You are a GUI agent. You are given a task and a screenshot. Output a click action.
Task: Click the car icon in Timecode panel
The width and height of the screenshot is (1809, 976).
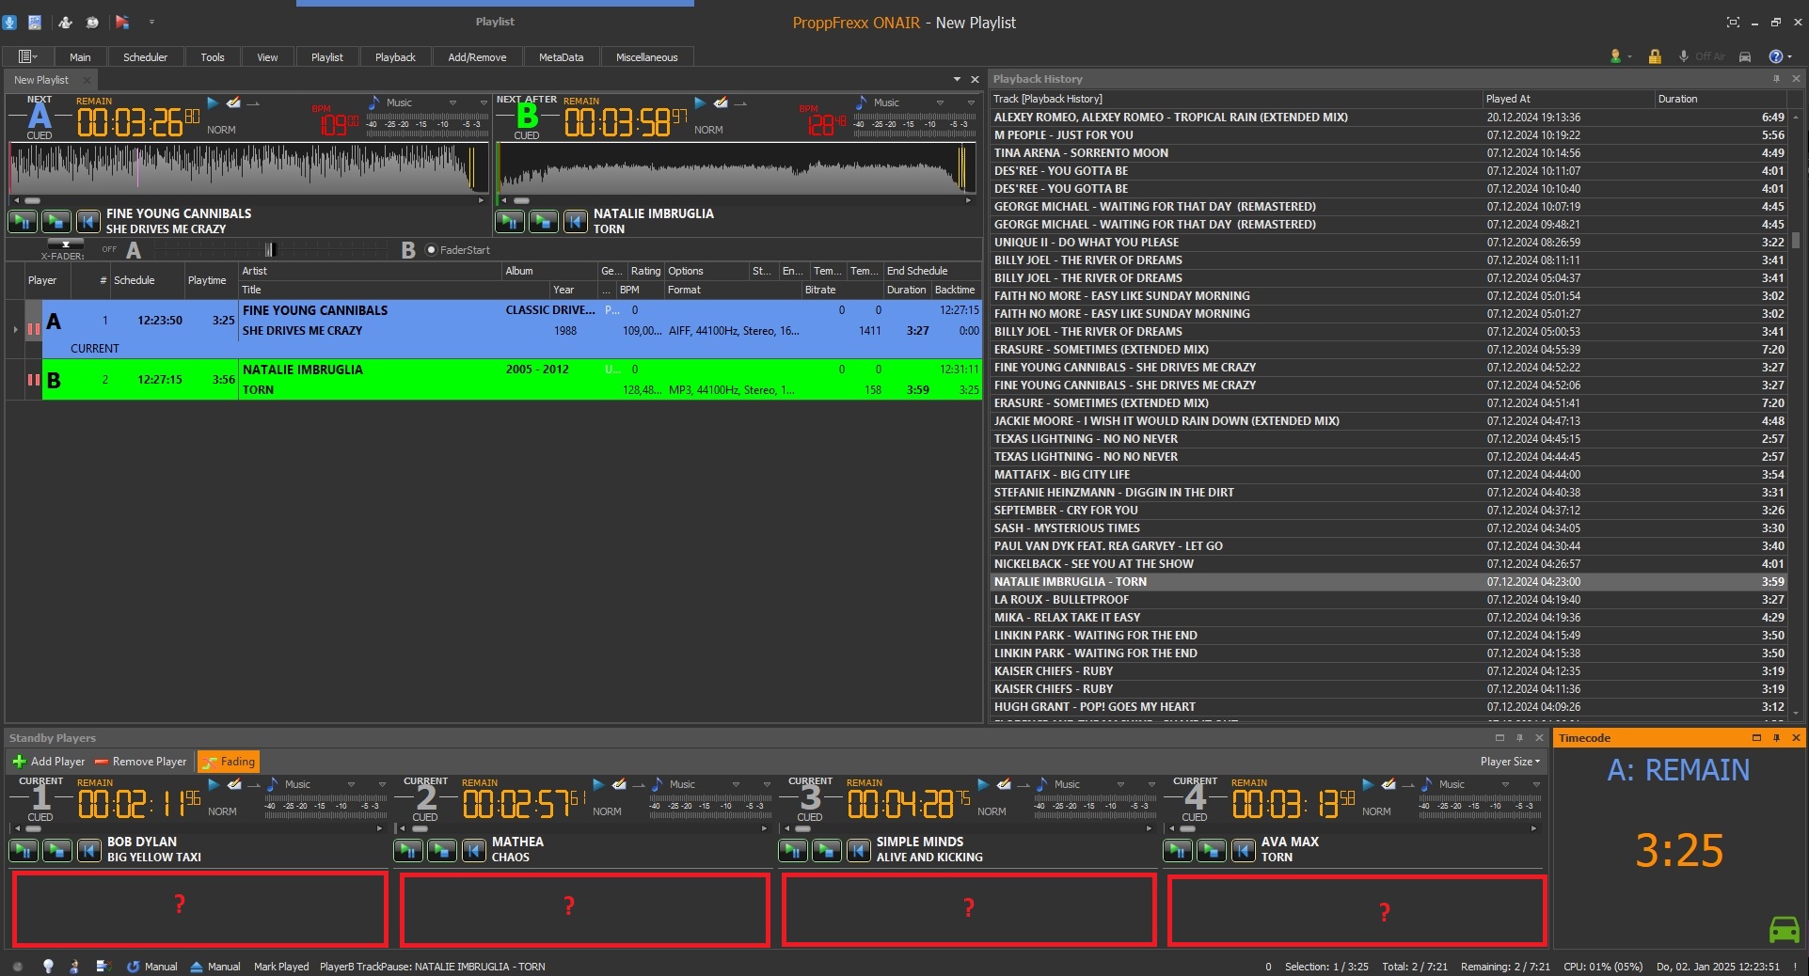point(1784,929)
